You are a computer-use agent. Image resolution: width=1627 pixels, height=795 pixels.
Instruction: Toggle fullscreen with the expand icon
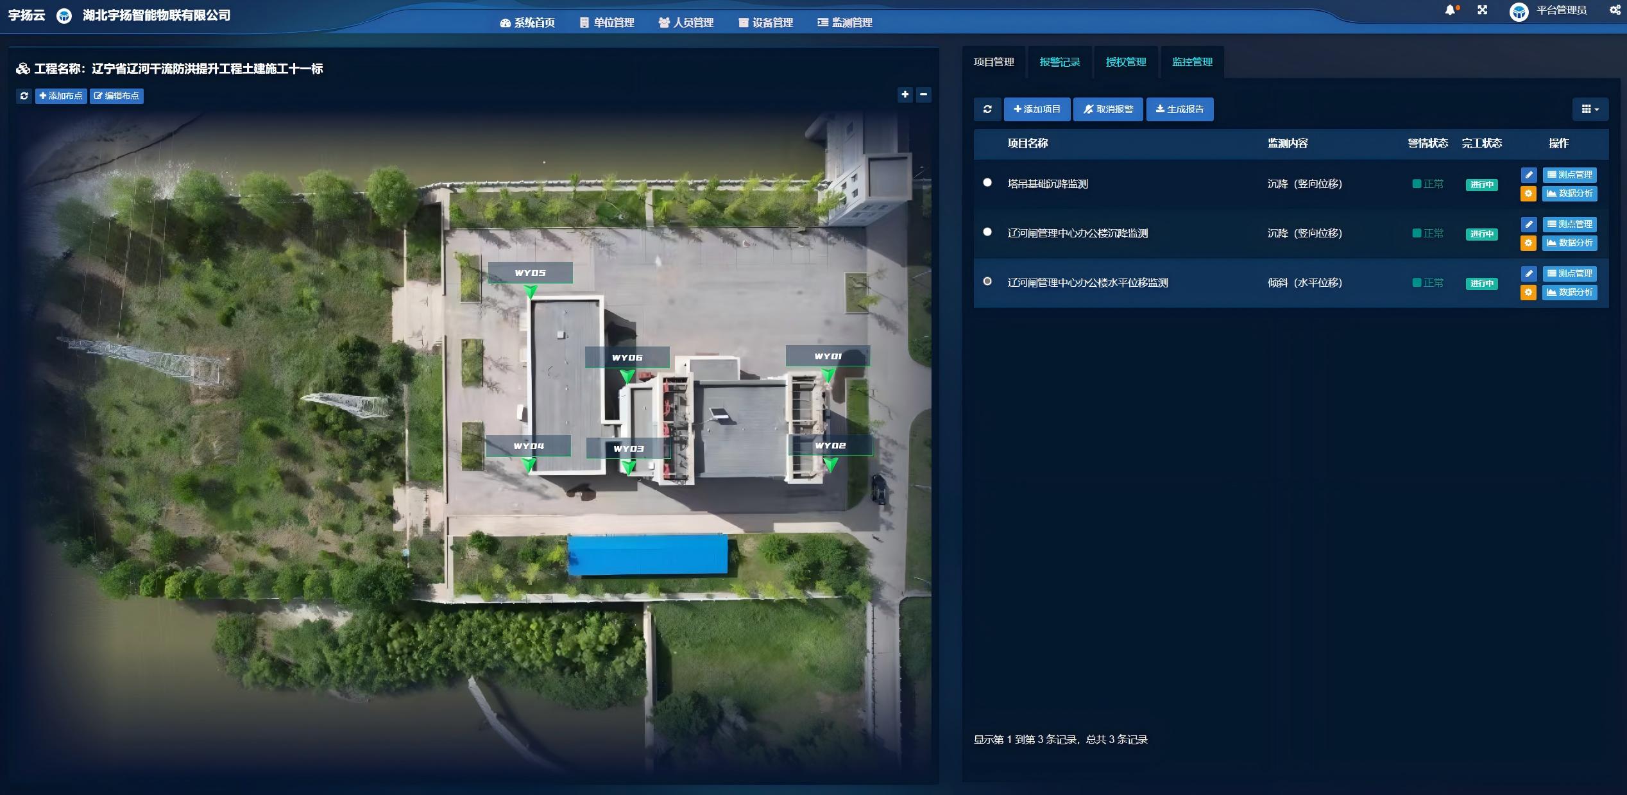click(1483, 10)
